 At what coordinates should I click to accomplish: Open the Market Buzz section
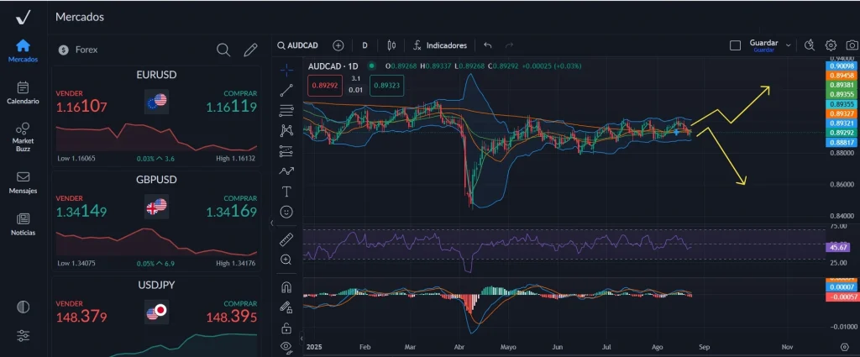click(x=23, y=137)
